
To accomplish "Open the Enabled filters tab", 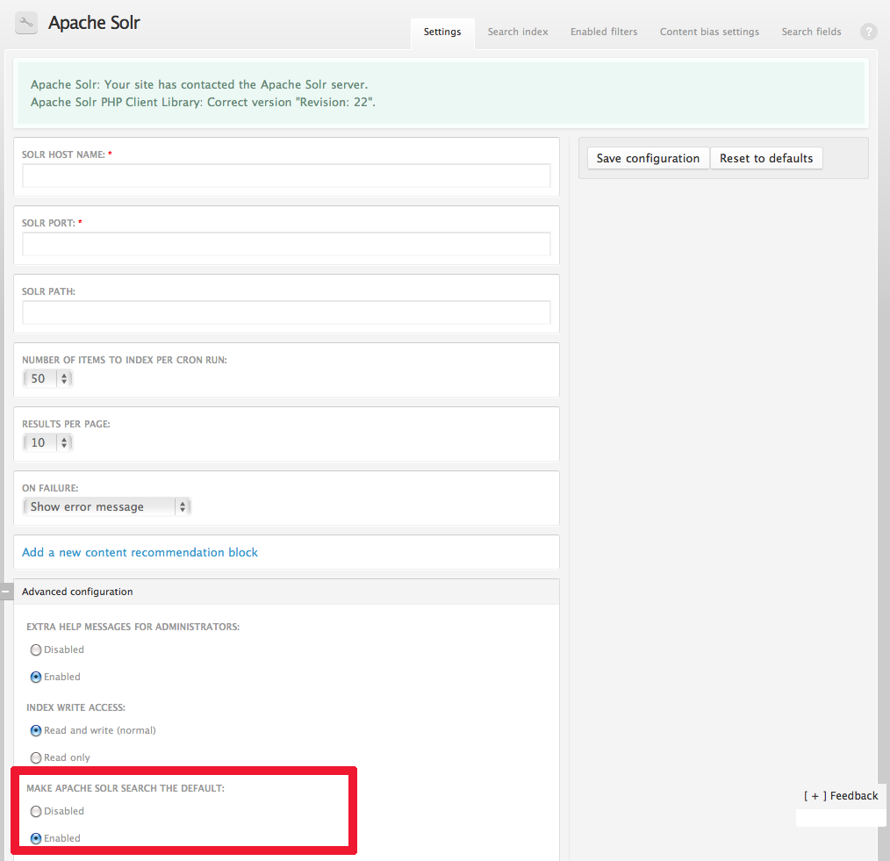I will [604, 32].
